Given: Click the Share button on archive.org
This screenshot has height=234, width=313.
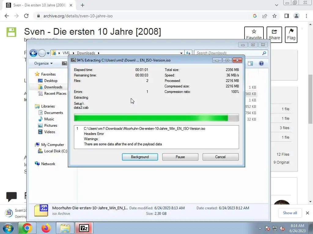Looking at the screenshot, I should [x=274, y=35].
